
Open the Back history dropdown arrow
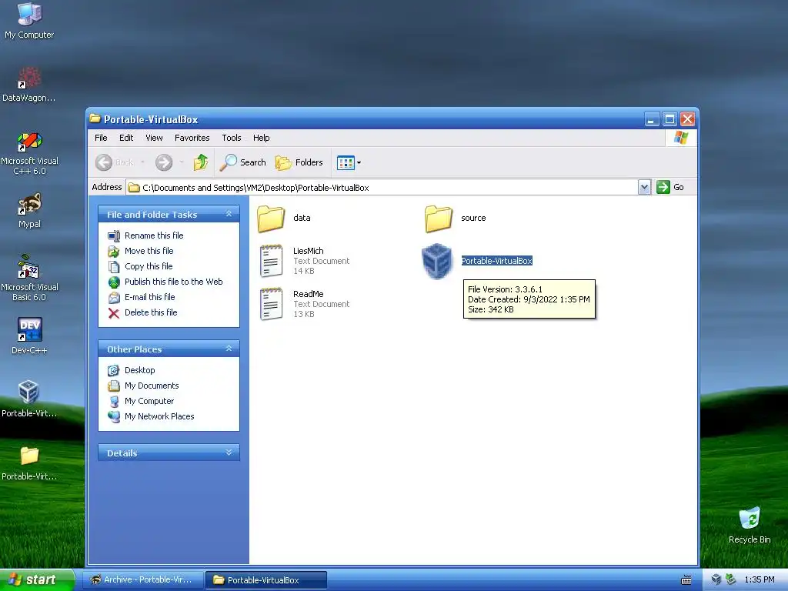pyautogui.click(x=142, y=162)
